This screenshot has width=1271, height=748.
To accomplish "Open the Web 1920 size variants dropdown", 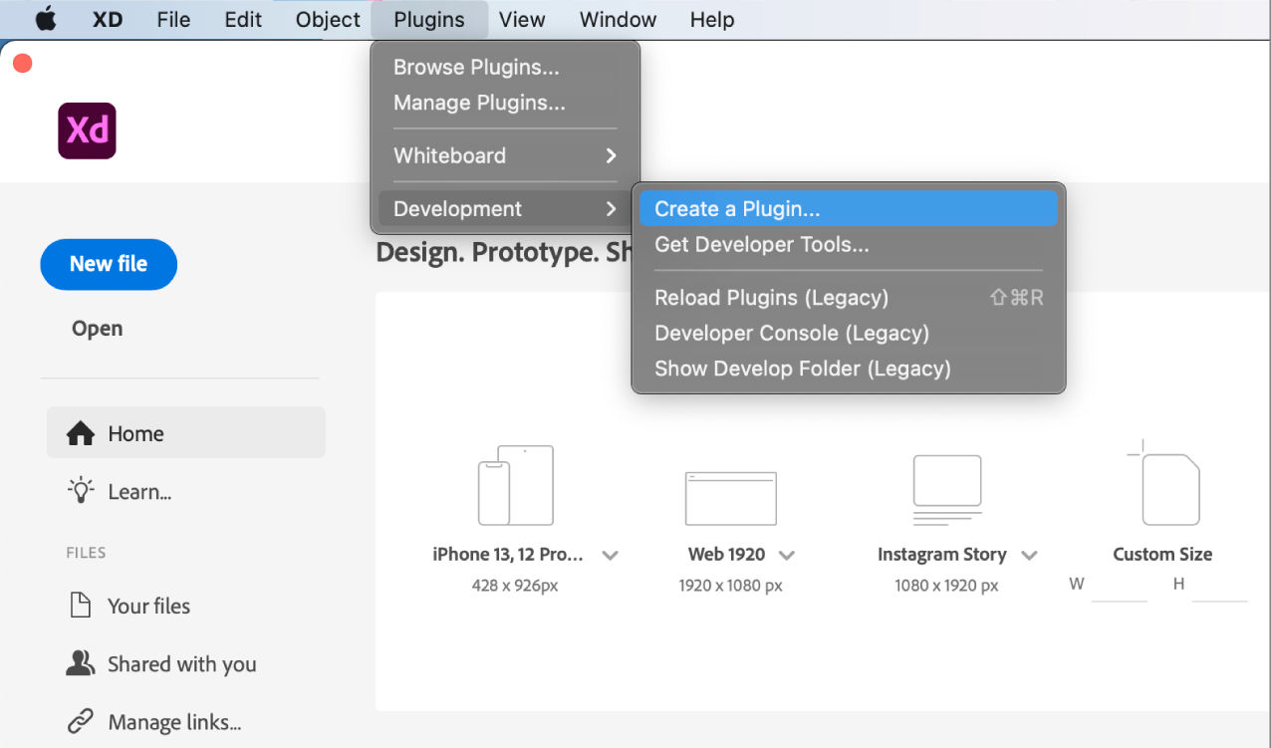I will click(x=787, y=555).
